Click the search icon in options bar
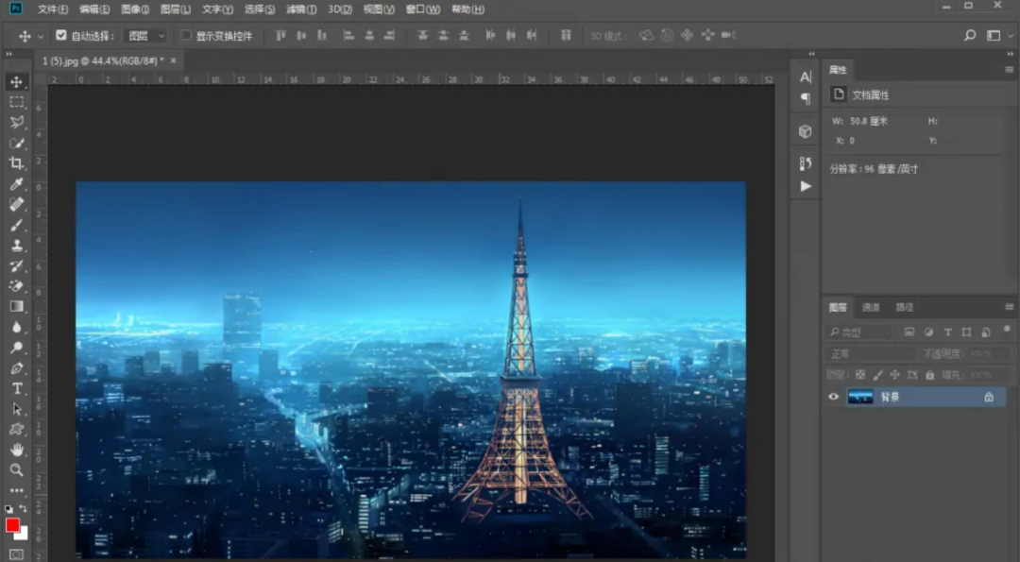Screen dimensions: 1020x562 [970, 36]
